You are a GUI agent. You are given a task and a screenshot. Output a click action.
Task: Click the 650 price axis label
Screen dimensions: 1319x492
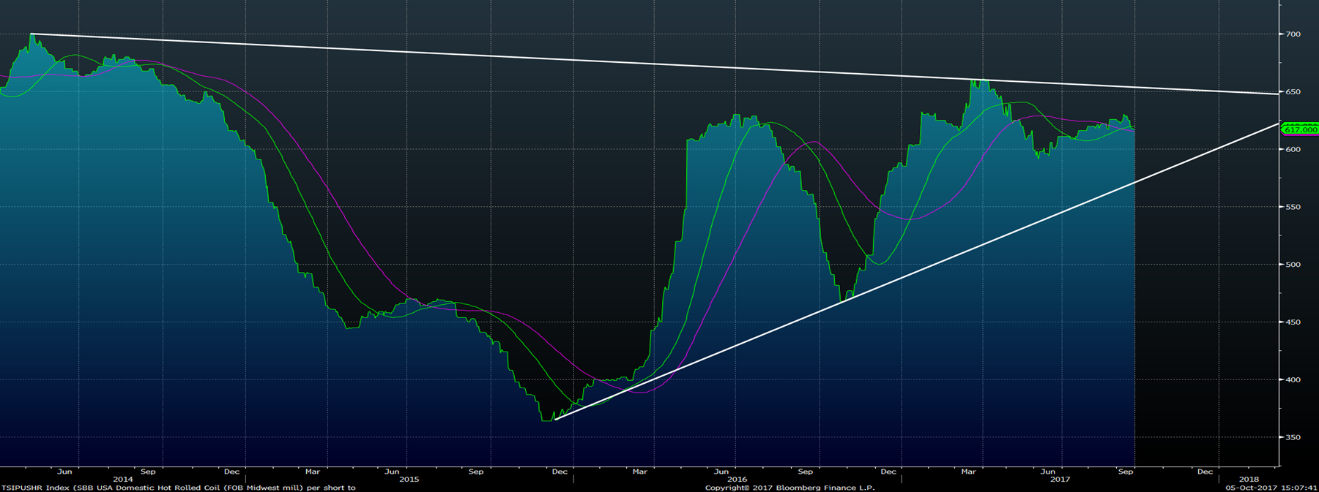[1293, 92]
